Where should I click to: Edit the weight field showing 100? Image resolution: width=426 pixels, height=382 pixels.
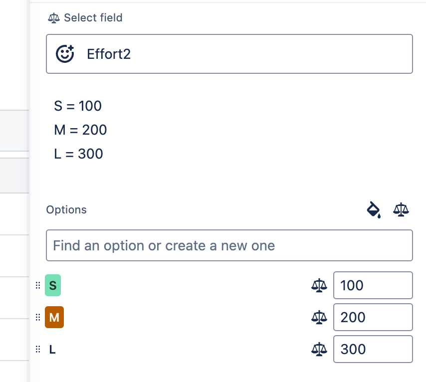tap(373, 286)
